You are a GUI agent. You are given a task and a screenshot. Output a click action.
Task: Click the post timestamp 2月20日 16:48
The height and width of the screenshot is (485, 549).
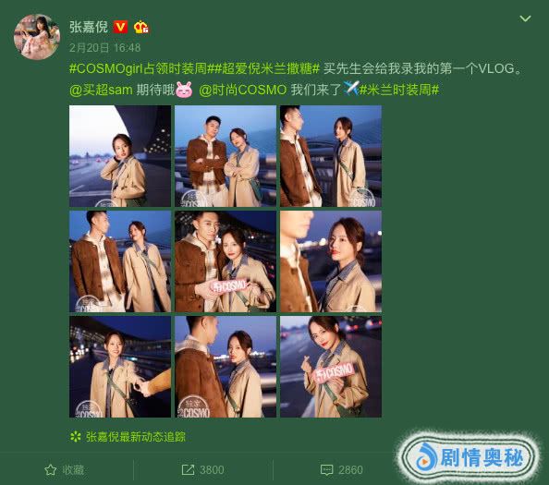(104, 48)
